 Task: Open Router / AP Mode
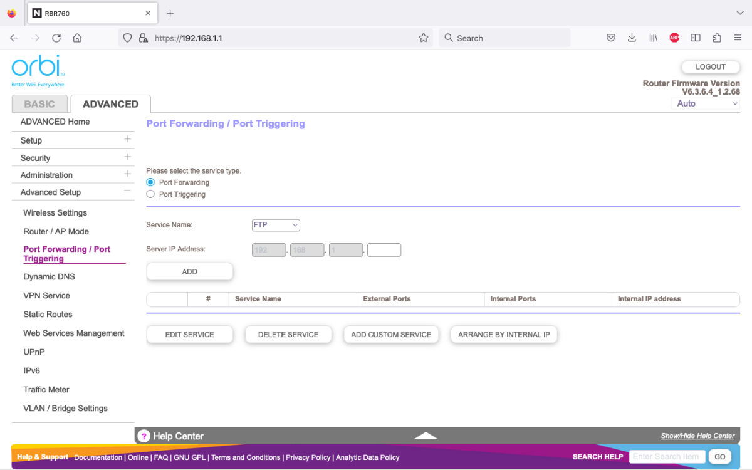56,231
